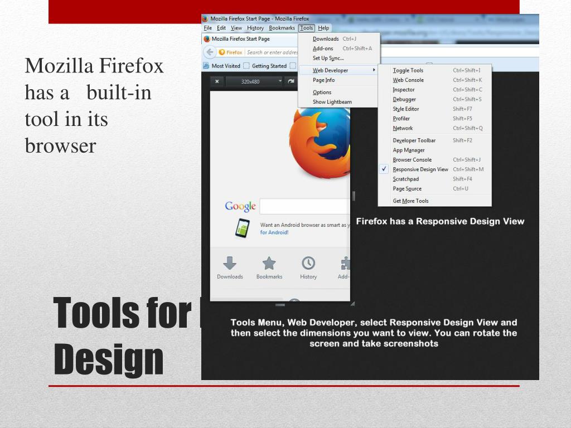The width and height of the screenshot is (571, 428).
Task: Click the Android phone icon
Action: [243, 228]
